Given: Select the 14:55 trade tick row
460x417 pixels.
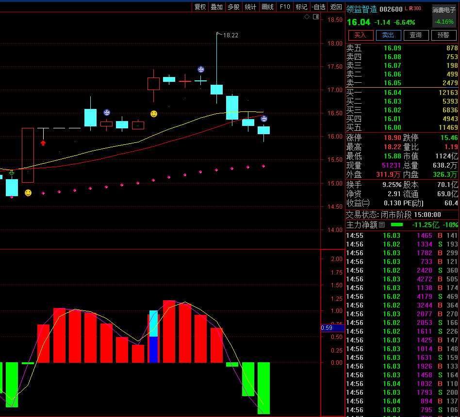Looking at the screenshot, I should (402, 235).
